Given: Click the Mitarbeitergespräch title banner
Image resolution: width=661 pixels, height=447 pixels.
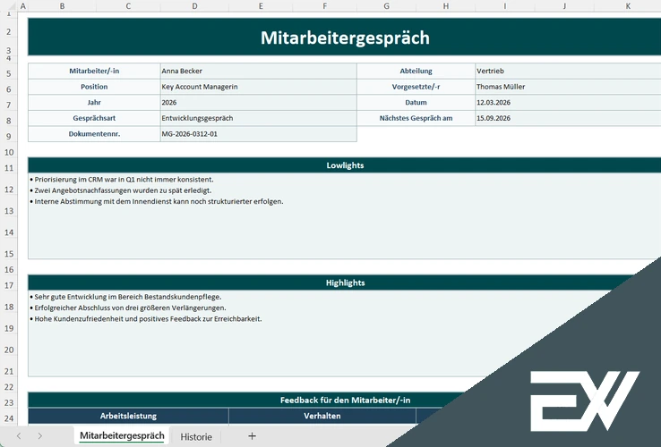Looking at the screenshot, I should [345, 38].
